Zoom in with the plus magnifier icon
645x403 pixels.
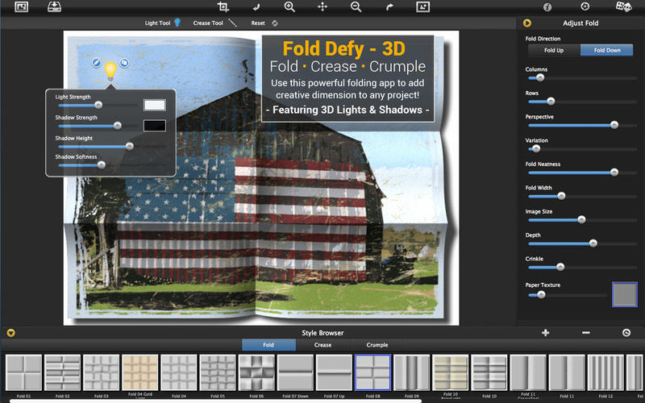(x=289, y=6)
